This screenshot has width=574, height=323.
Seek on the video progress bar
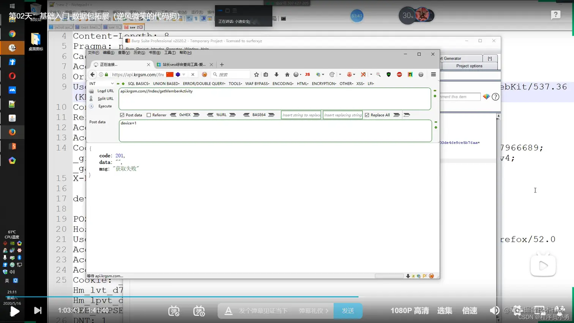pyautogui.click(x=287, y=296)
